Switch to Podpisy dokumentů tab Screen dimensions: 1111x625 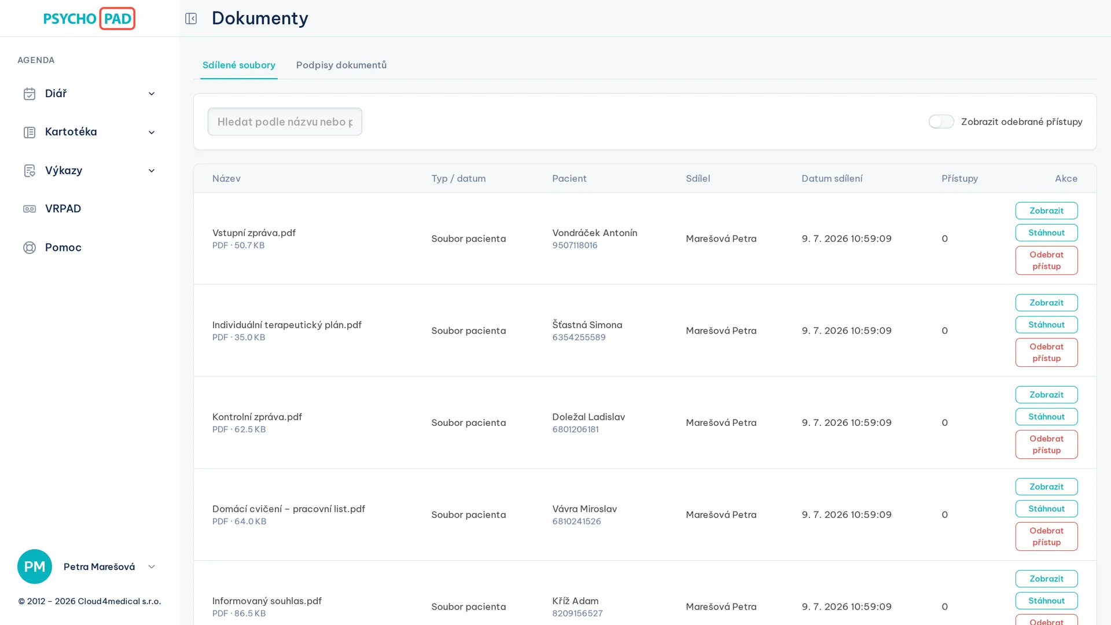pos(341,65)
